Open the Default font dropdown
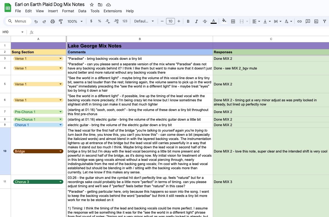Screen dimensions: 329x217 (144, 21)
